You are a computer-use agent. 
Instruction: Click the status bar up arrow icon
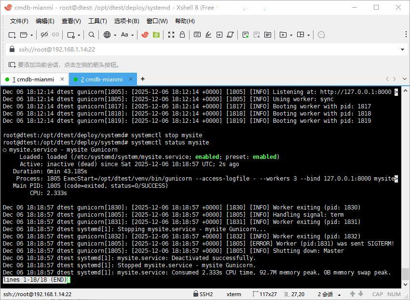pyautogui.click(x=353, y=294)
